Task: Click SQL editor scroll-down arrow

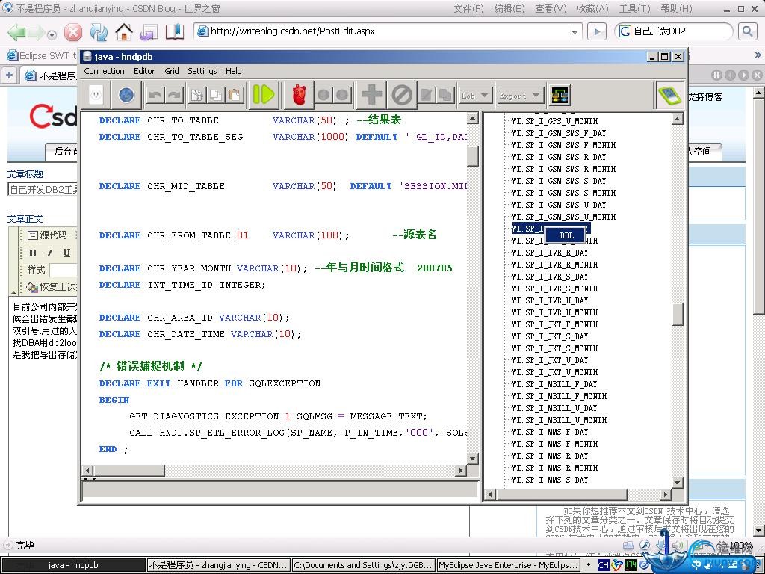Action: point(472,458)
